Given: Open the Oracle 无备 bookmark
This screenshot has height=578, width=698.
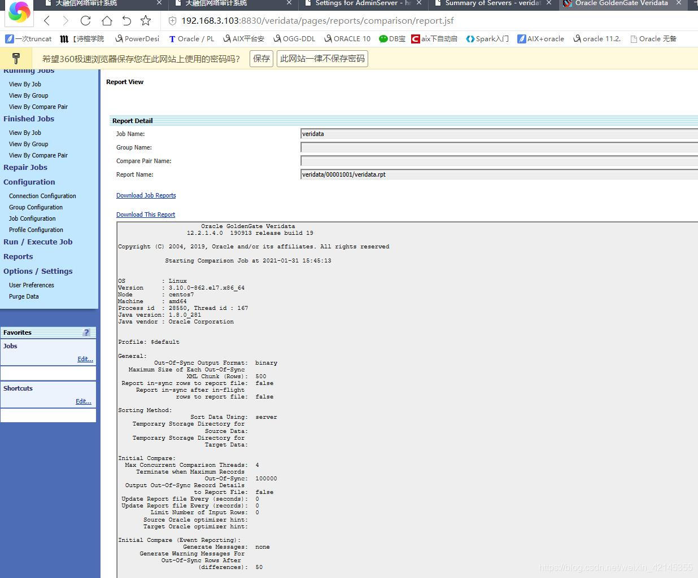Looking at the screenshot, I should point(653,39).
